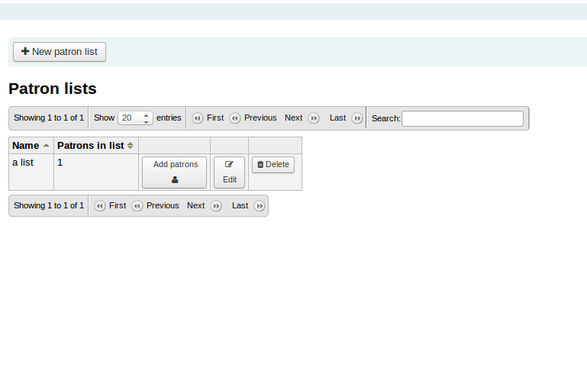587x390 pixels.
Task: Click the New patron list button
Action: coord(60,52)
